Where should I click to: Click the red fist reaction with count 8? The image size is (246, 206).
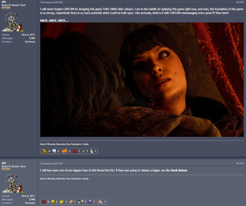[44, 202]
